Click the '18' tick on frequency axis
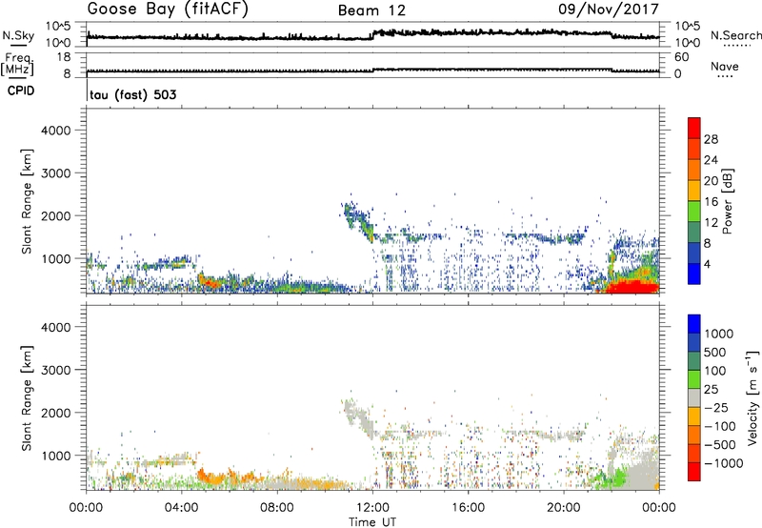This screenshot has width=762, height=528. tap(64, 57)
